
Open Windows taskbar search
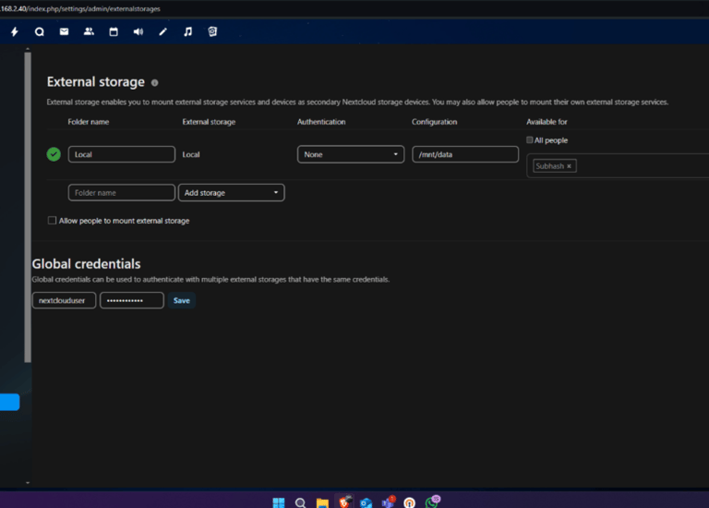(300, 502)
